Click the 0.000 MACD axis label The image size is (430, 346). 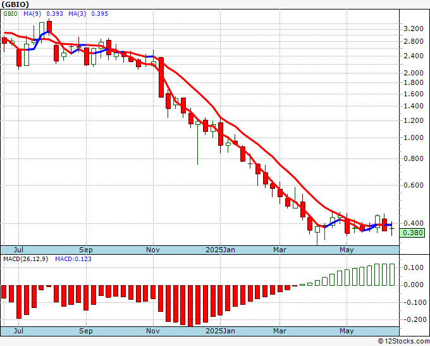(414, 285)
